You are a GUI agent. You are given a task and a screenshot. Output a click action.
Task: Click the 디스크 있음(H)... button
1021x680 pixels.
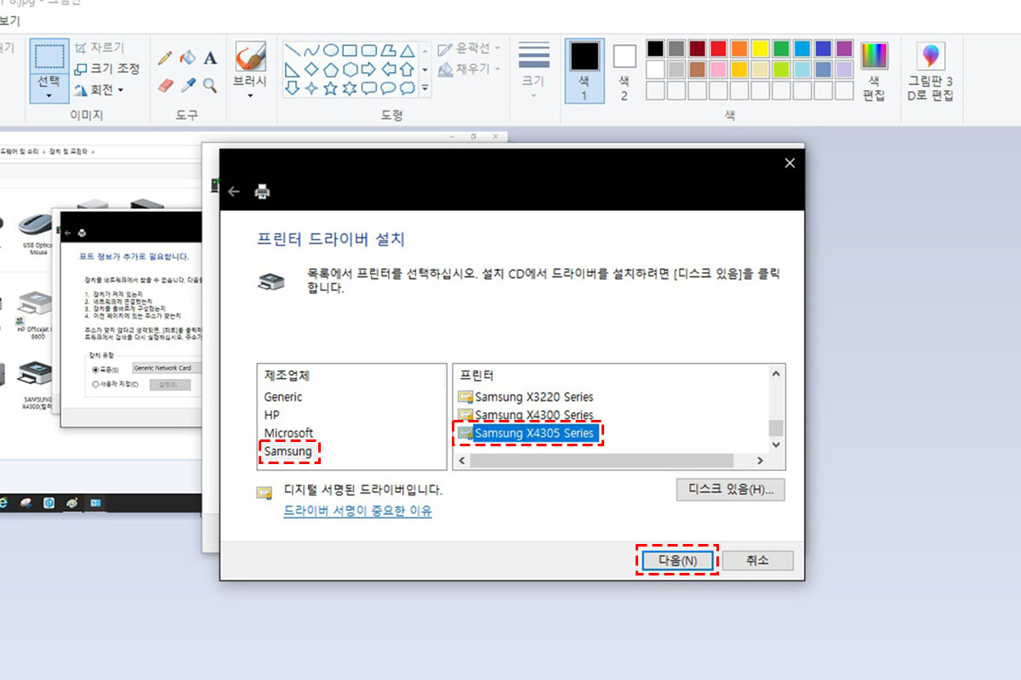click(x=731, y=490)
